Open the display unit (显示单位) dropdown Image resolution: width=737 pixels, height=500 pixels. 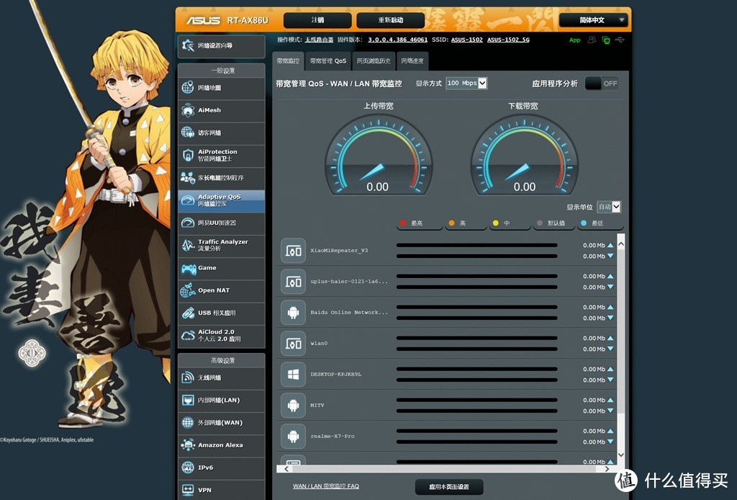point(609,207)
